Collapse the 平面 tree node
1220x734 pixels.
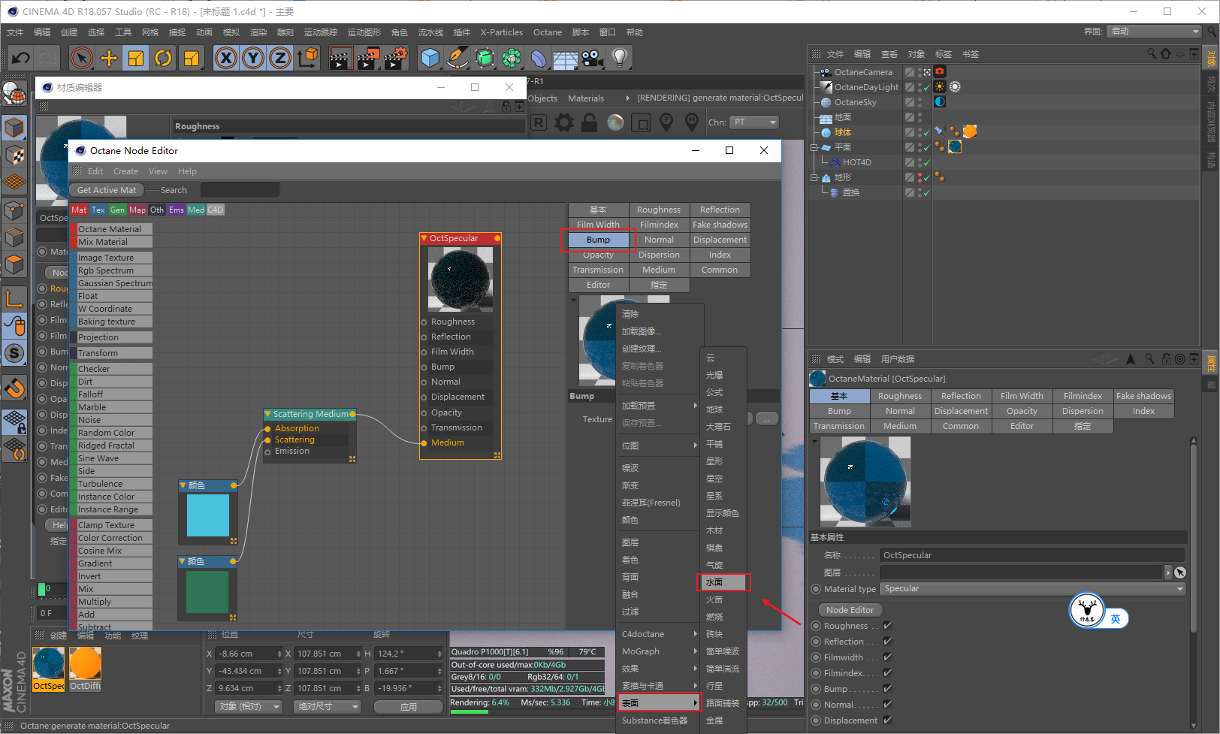(x=814, y=147)
